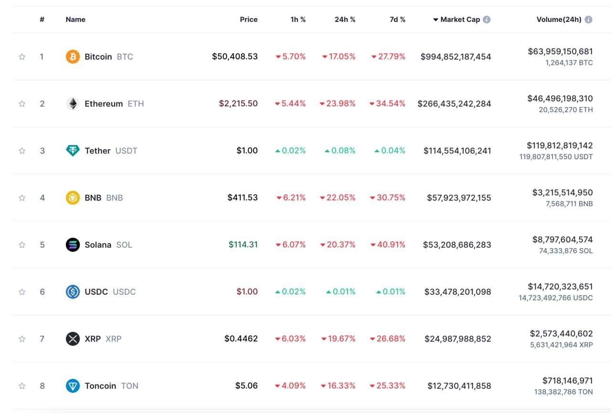
Task: Show info tooltip beside Volume(24h)
Action: (589, 20)
